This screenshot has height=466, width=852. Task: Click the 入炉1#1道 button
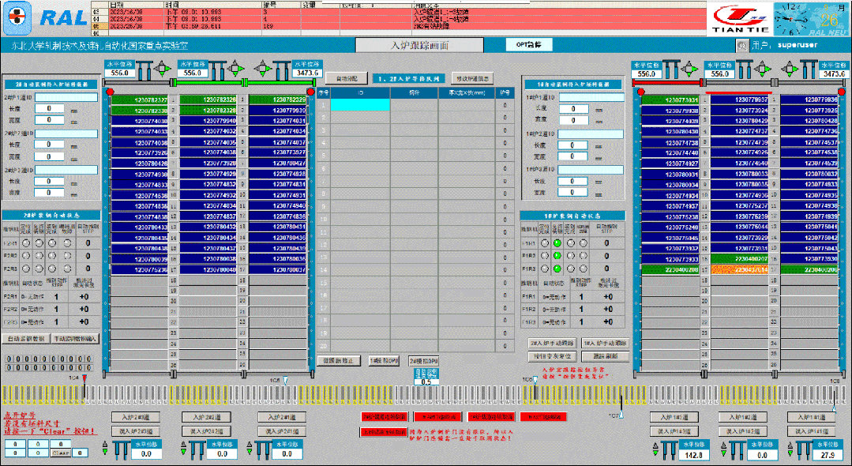812,417
